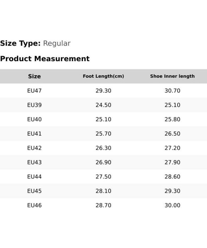Click the Size Type label
Image resolution: width=207 pixels, height=248 pixels.
[x=20, y=43]
